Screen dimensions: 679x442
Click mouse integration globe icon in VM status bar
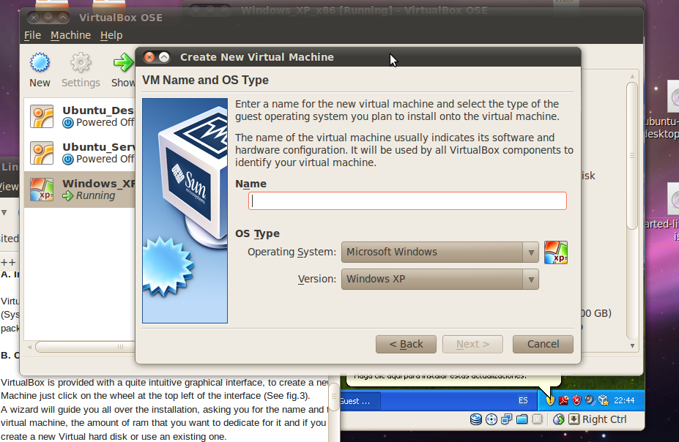click(559, 419)
